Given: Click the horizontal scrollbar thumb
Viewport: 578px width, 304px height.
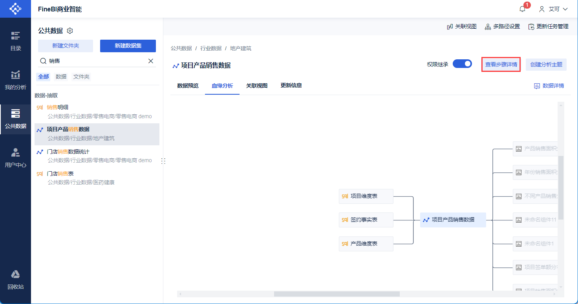Looking at the screenshot, I should point(337,294).
